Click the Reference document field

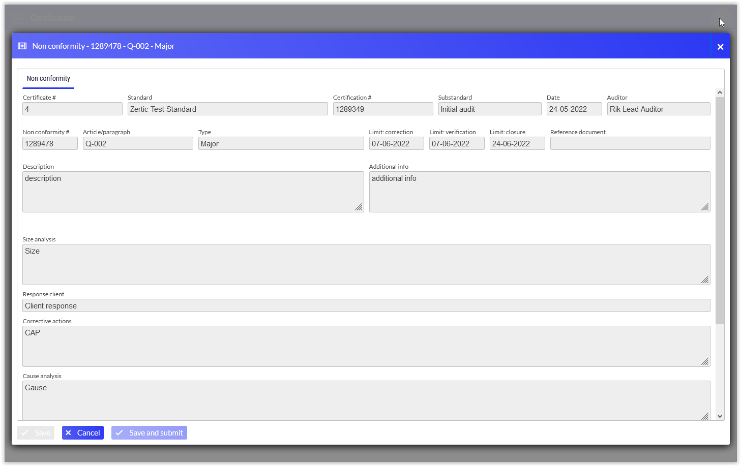click(630, 144)
